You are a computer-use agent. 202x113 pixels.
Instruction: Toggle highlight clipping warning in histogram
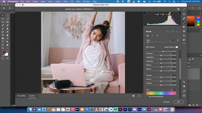tap(180, 13)
